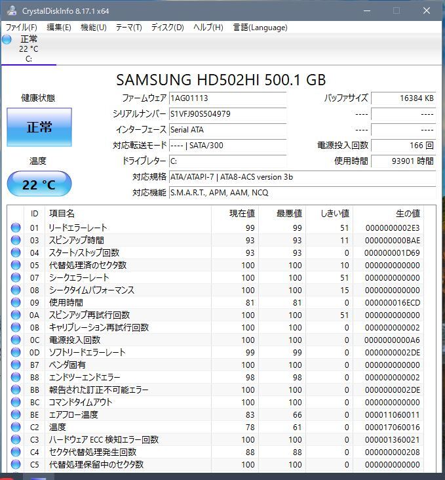The width and height of the screenshot is (445, 480).
Task: Click the status icon for row 01 リードエラーレート
Action: coord(16,228)
